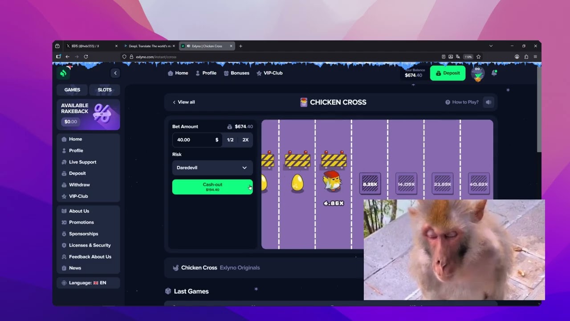Open the user avatar menu
Image resolution: width=570 pixels, height=321 pixels.
477,74
